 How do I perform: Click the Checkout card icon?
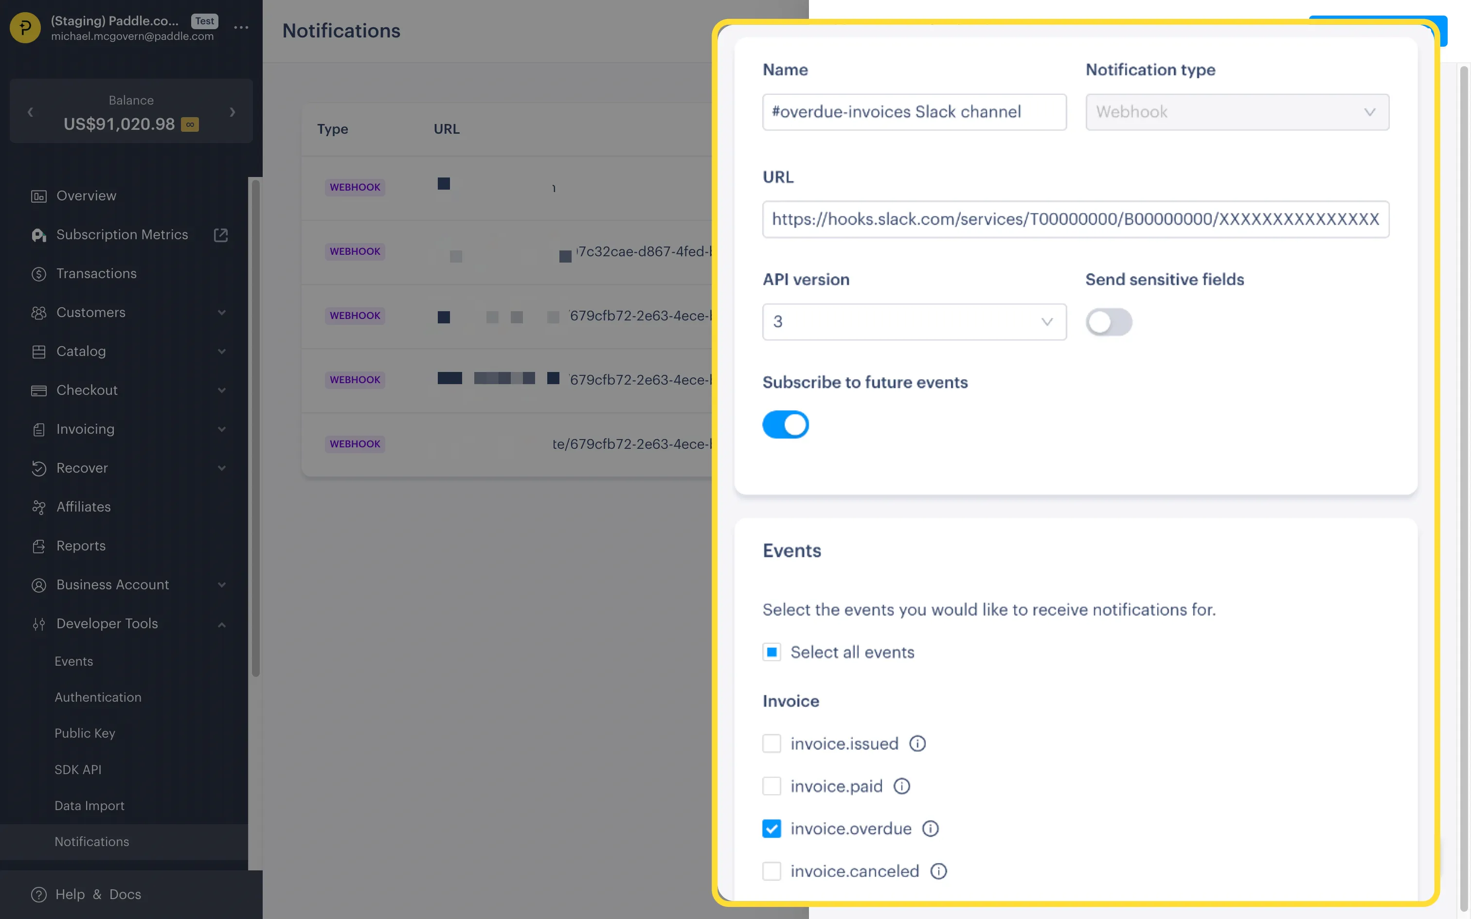[x=39, y=391]
